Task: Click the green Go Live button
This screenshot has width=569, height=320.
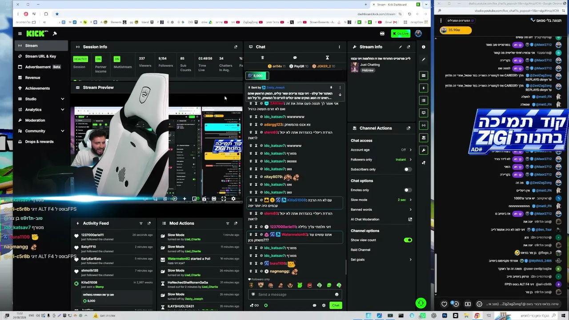Action: tap(401, 33)
